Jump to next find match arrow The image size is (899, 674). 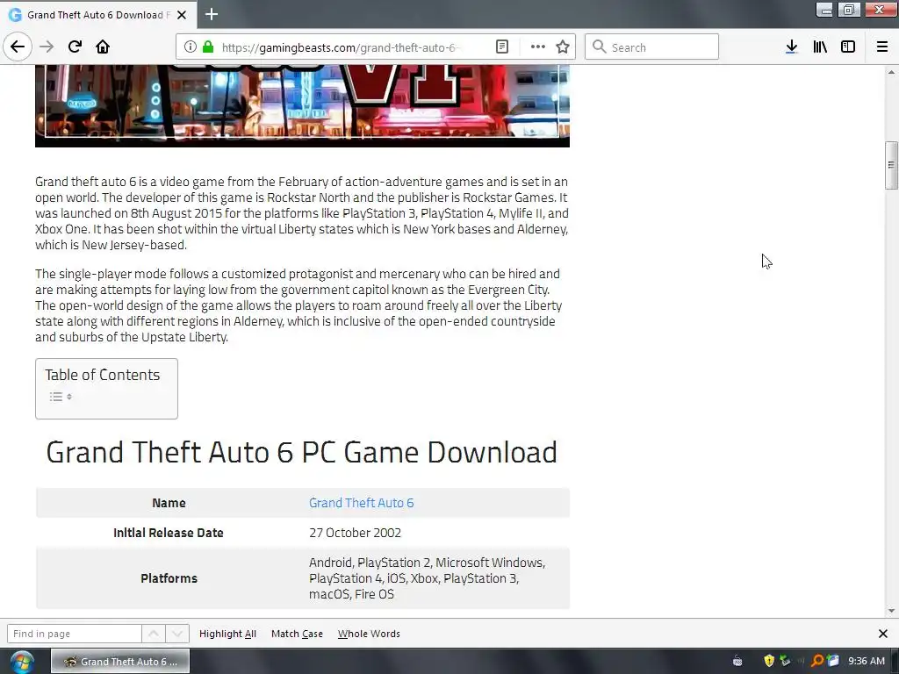pyautogui.click(x=177, y=634)
